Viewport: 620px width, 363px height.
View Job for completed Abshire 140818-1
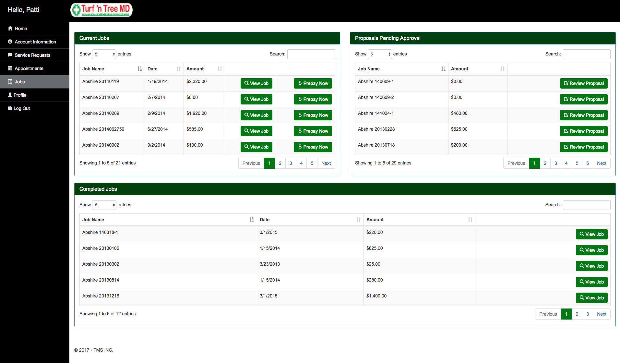(592, 234)
